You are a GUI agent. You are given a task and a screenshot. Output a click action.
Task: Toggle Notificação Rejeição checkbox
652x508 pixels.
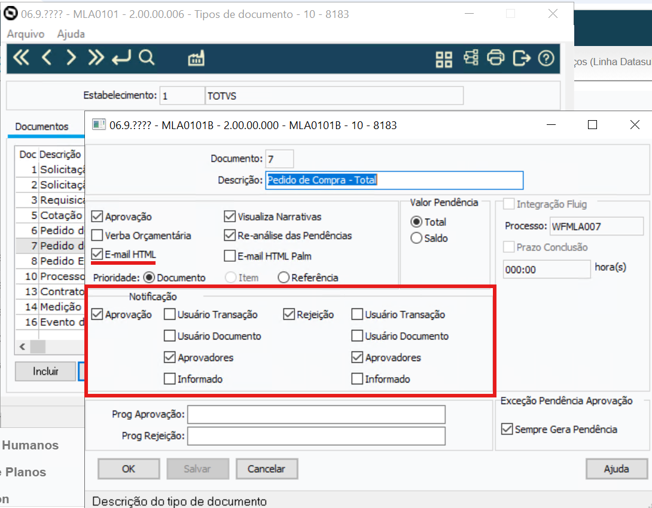pyautogui.click(x=289, y=314)
